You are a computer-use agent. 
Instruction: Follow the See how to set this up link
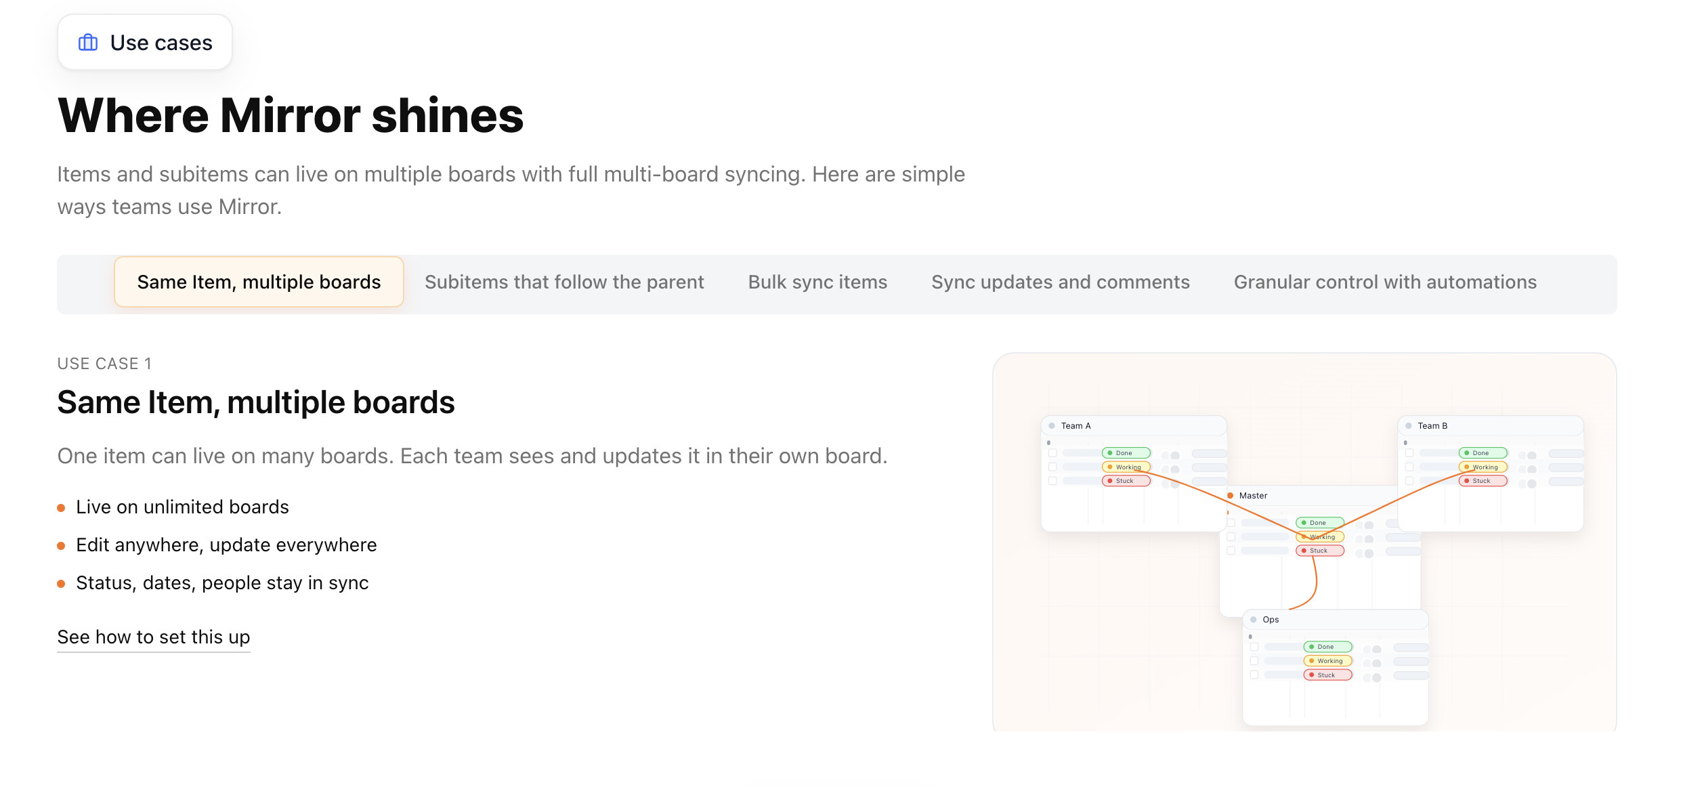154,637
